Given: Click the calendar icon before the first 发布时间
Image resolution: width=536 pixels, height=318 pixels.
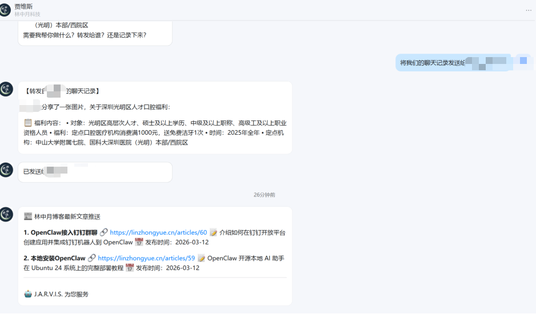Looking at the screenshot, I should point(139,242).
